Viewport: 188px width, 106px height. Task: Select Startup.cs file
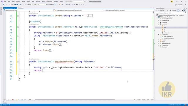pos(164,47)
